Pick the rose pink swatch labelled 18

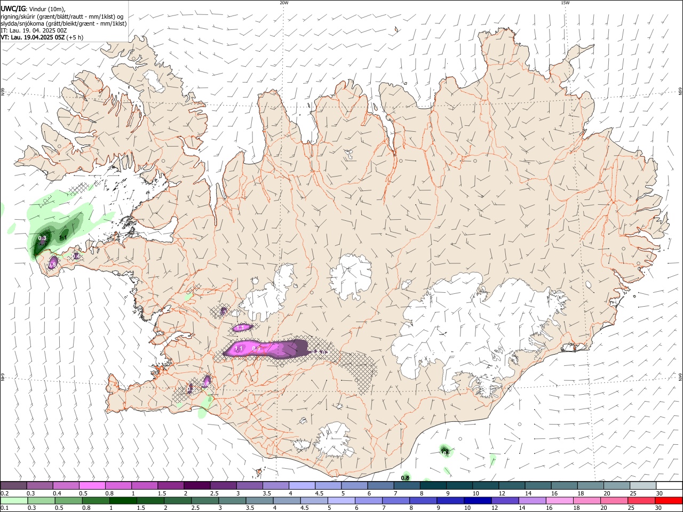coord(587,501)
